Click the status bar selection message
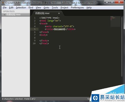This screenshot has height=102, width=125. (19, 99)
